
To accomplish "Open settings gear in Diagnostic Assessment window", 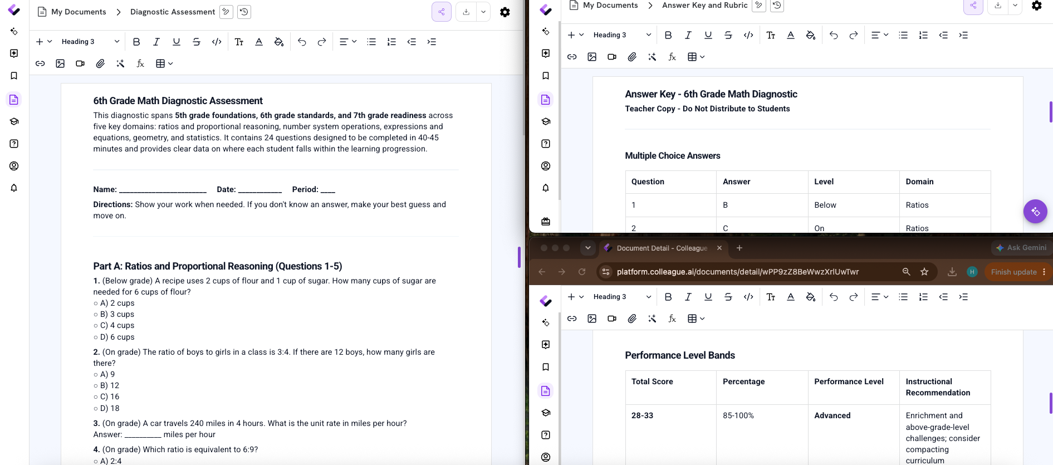I will 505,12.
